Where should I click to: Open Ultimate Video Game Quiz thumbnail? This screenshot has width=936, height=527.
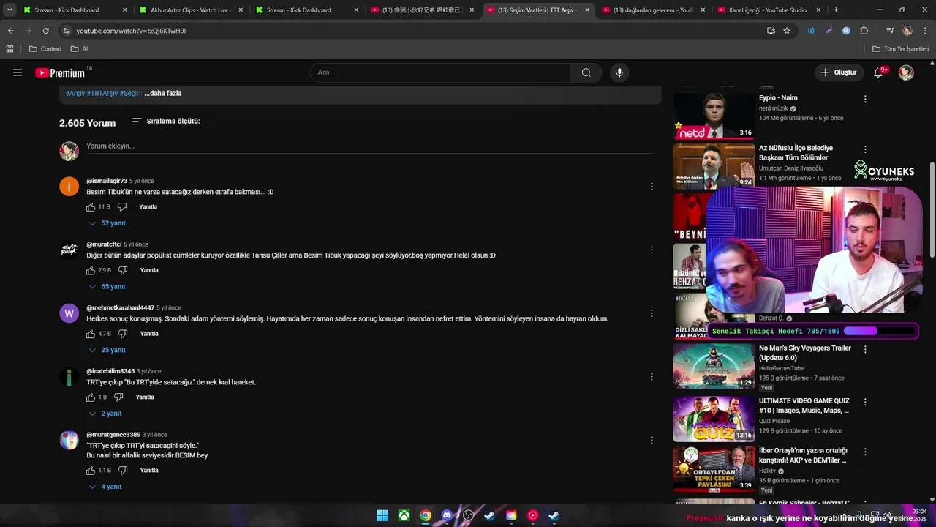tap(714, 419)
